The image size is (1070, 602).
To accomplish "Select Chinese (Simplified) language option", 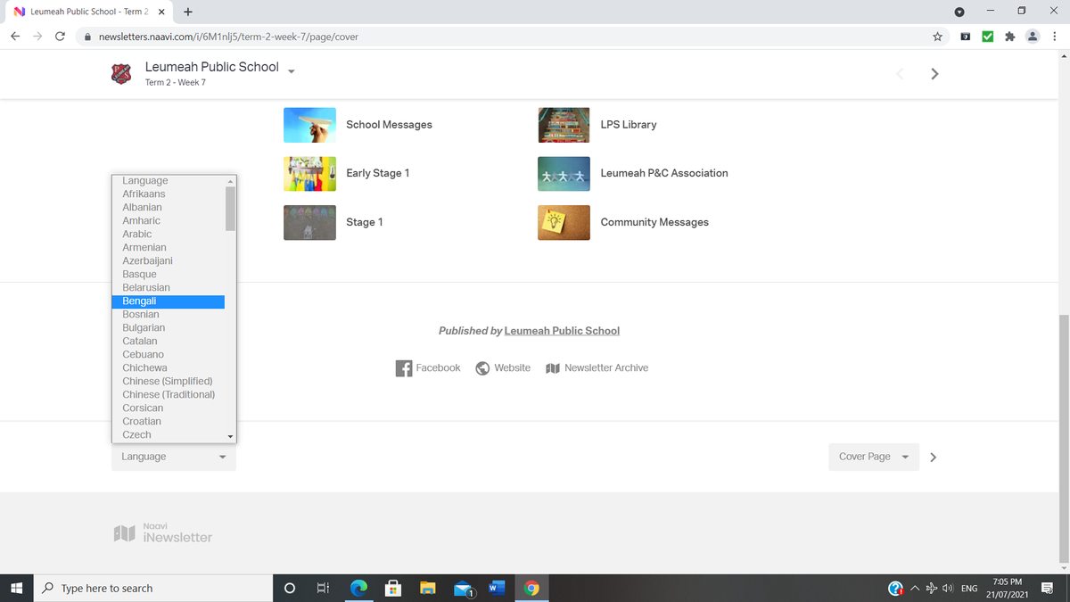I will click(169, 382).
